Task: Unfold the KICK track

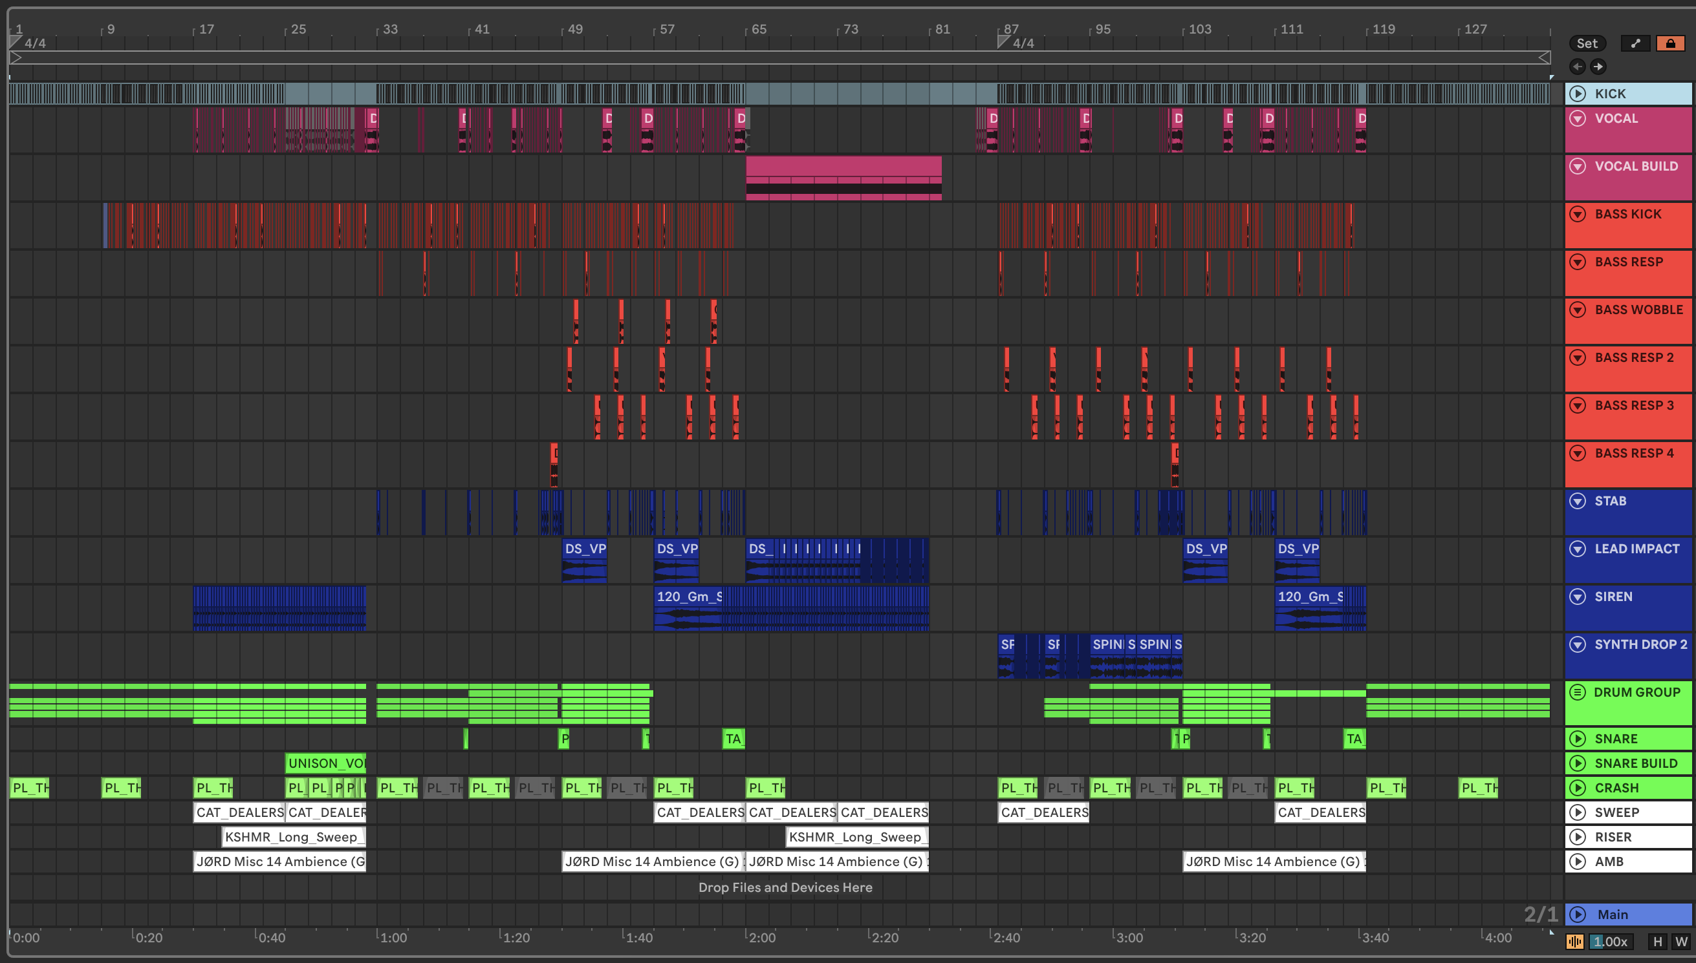Action: point(1578,94)
